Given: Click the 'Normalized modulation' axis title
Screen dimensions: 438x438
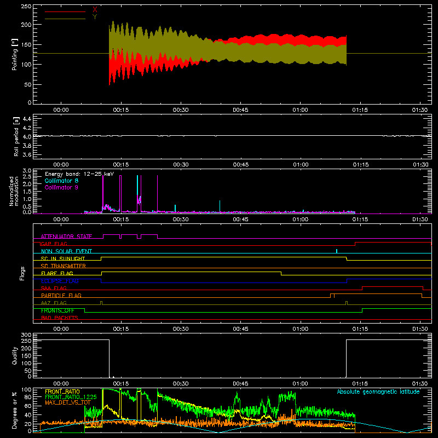Looking at the screenshot, I should click(14, 191).
